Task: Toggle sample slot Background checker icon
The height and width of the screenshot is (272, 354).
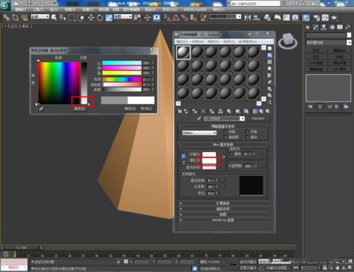Action: (x=270, y=62)
